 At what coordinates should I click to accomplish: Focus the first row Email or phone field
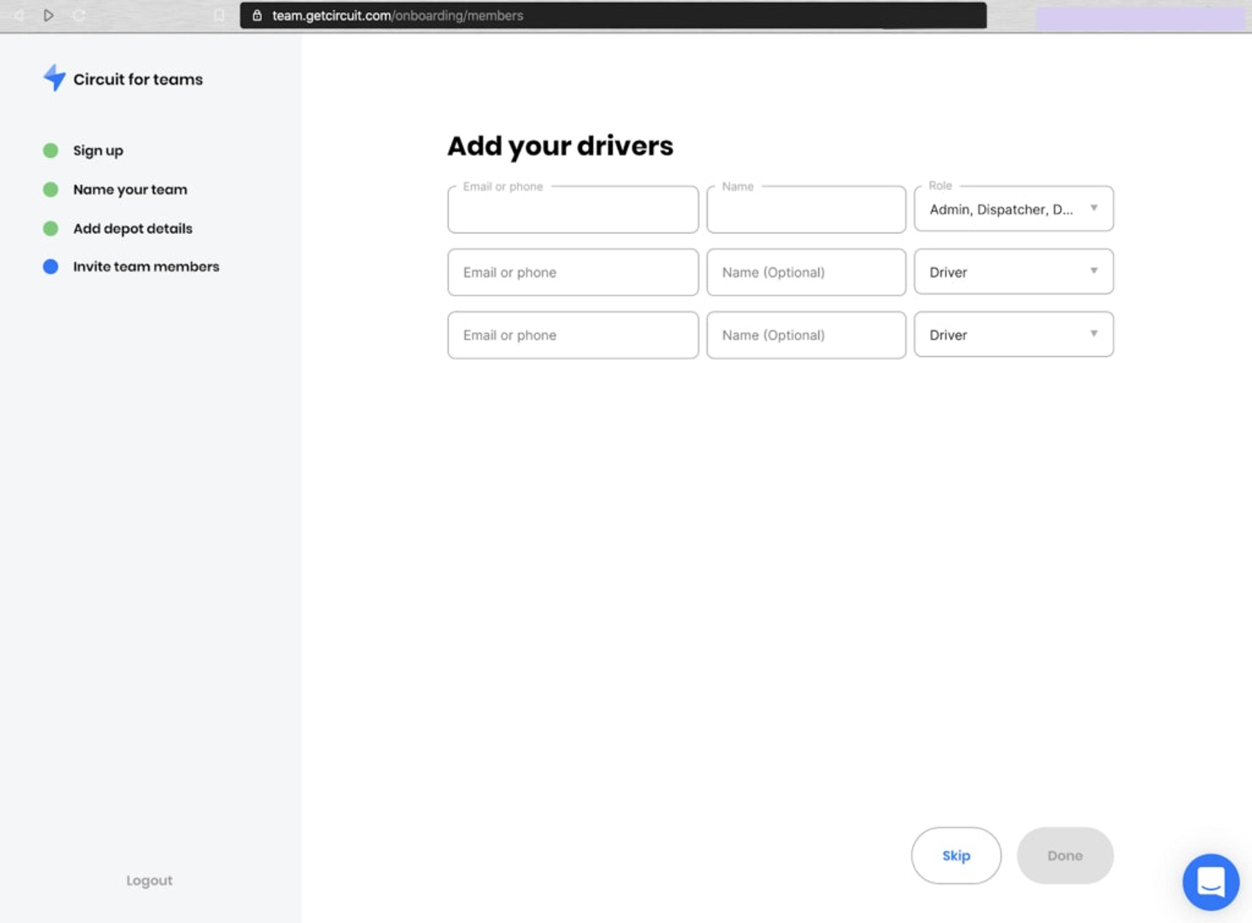click(x=573, y=210)
